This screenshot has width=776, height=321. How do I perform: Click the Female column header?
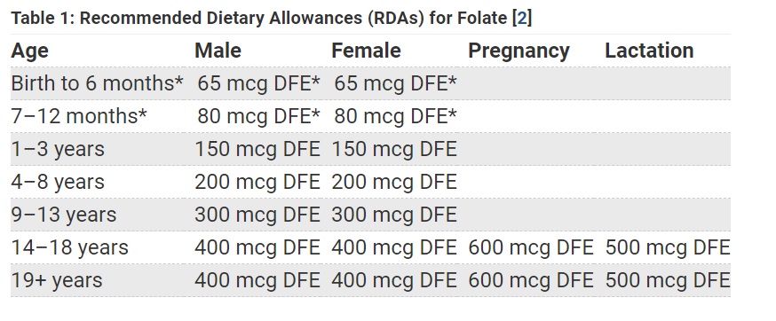pos(366,51)
